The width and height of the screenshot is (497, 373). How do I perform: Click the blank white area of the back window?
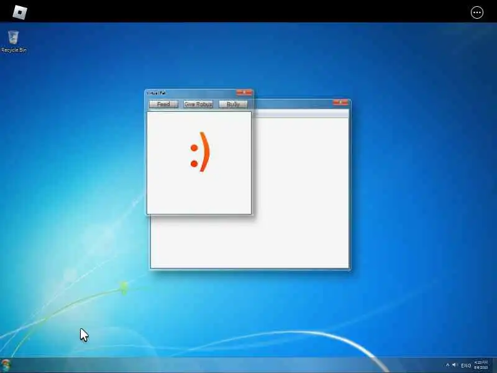click(301, 193)
